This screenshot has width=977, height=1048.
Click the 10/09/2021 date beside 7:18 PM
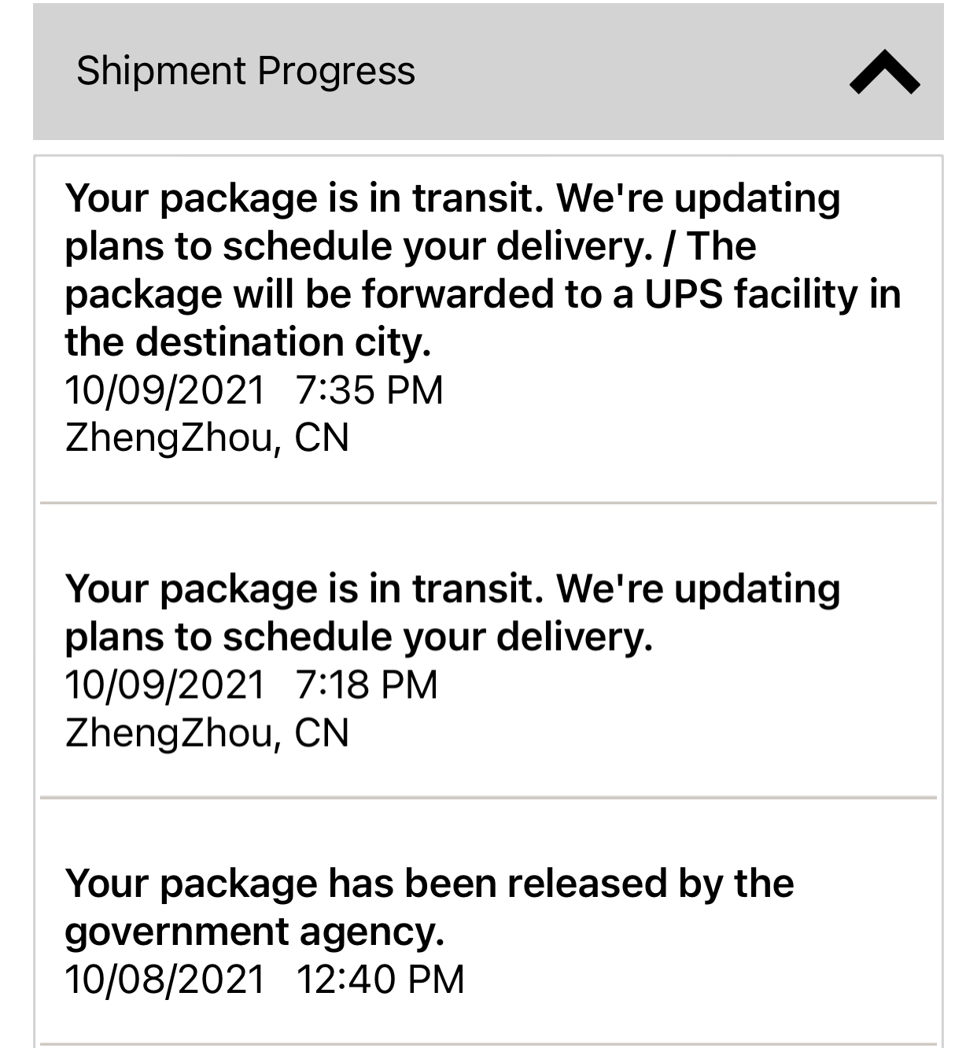165,685
